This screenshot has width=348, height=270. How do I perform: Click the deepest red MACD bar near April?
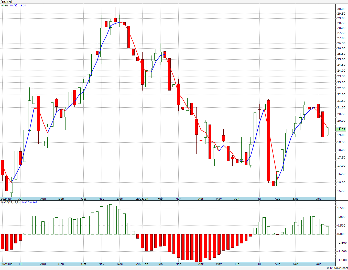click(x=201, y=248)
